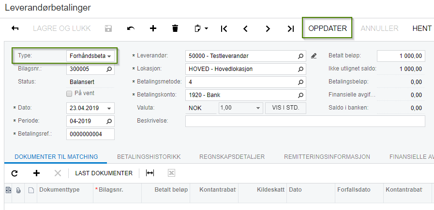Go to previous record arrow
Screen dimensions: 434x210
(245, 28)
